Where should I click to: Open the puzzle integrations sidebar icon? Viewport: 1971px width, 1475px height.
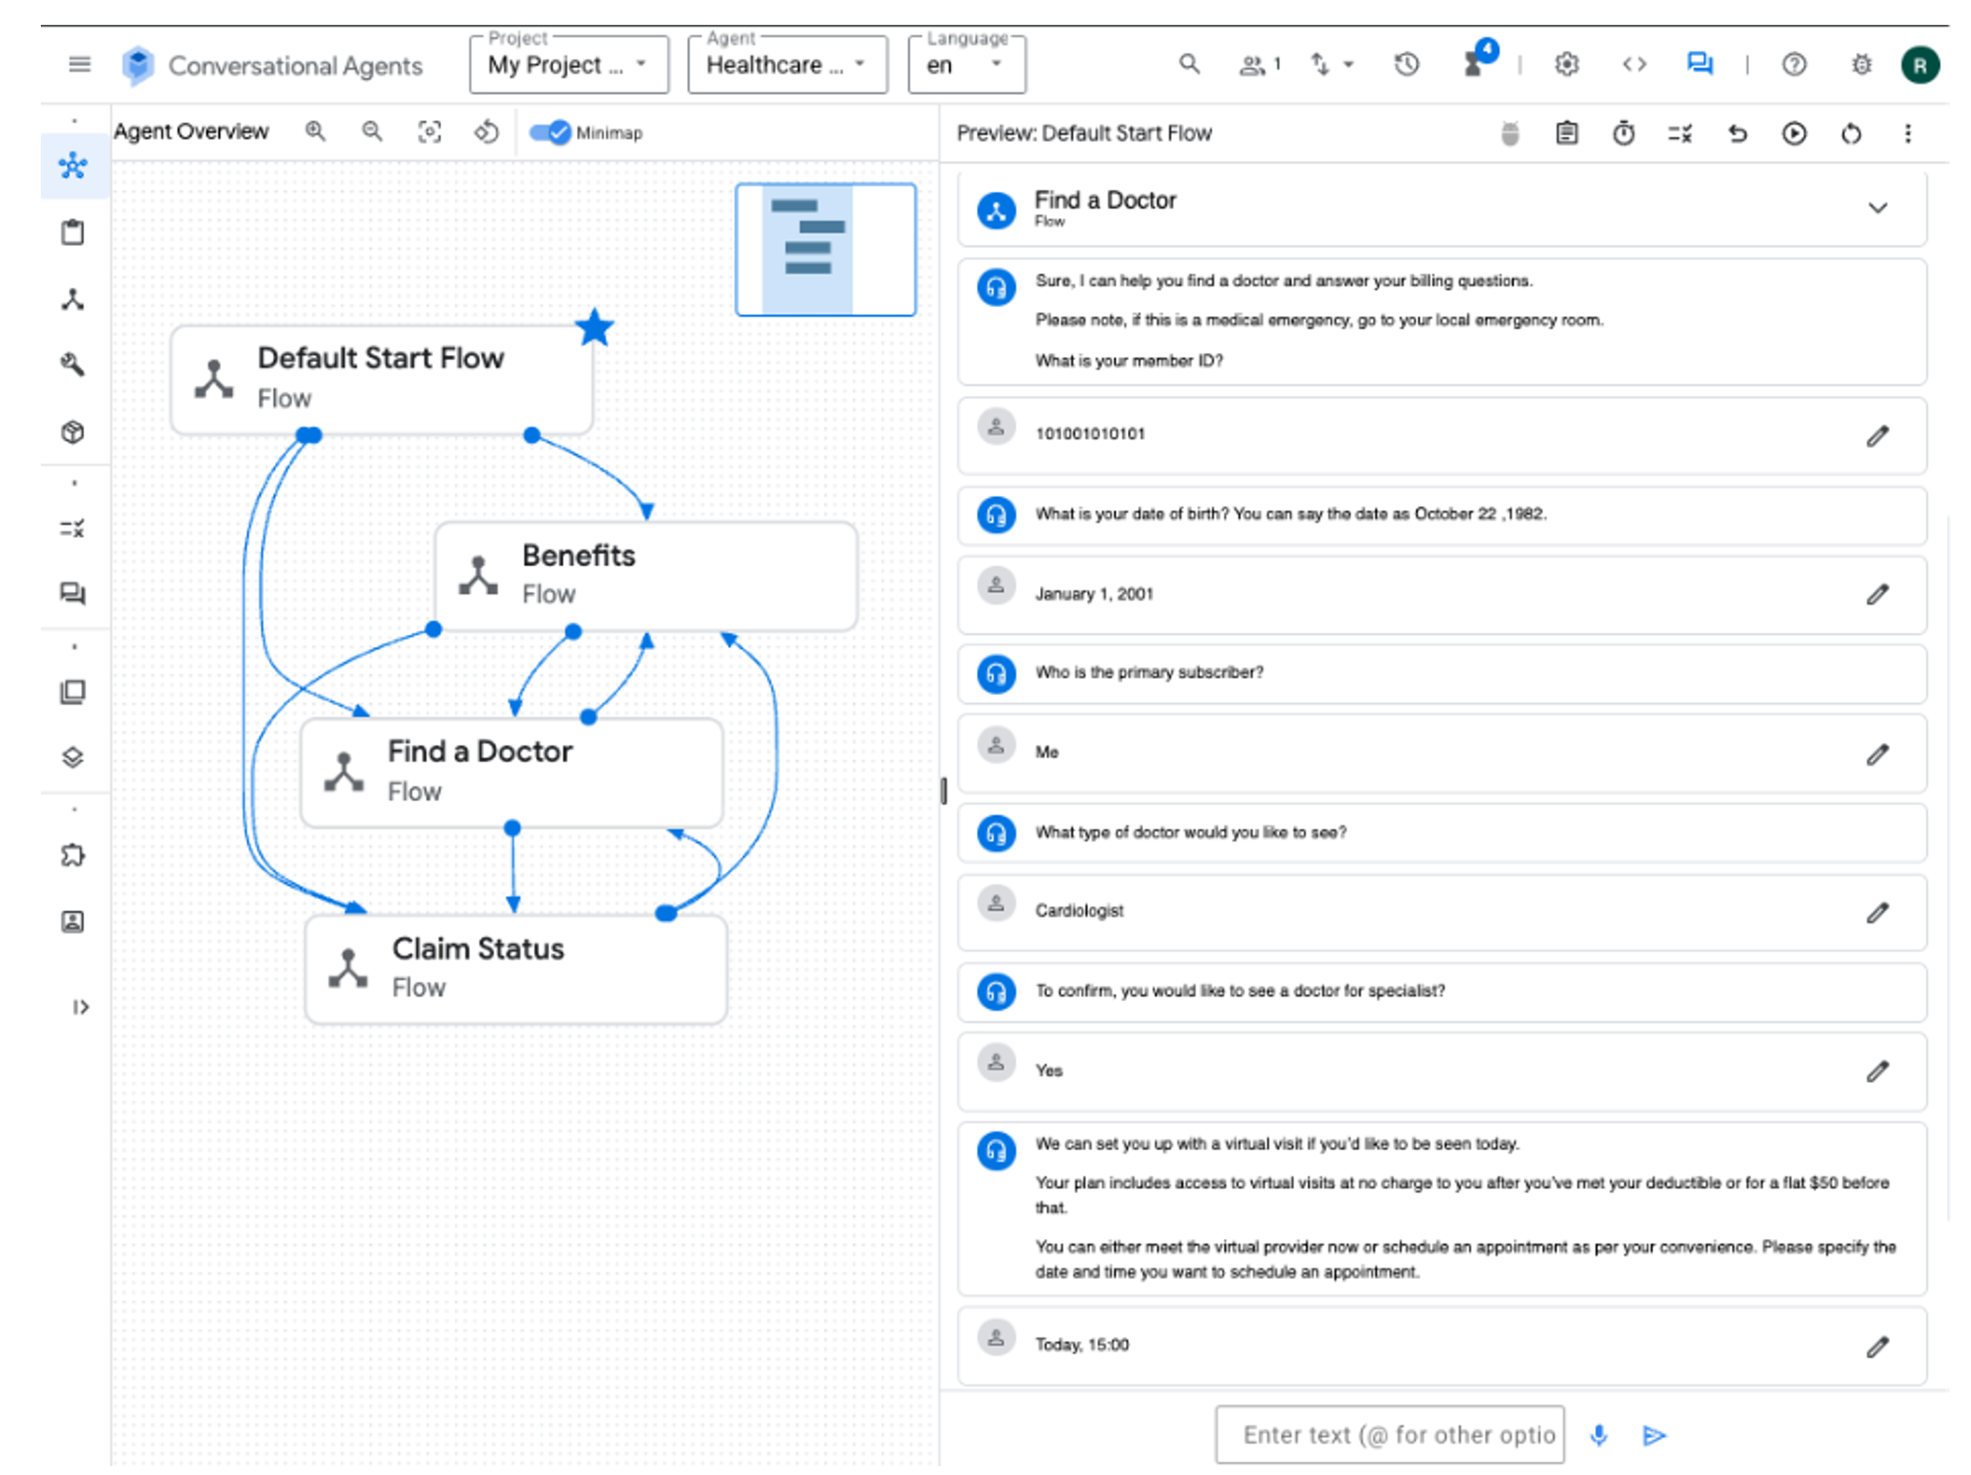tap(73, 855)
